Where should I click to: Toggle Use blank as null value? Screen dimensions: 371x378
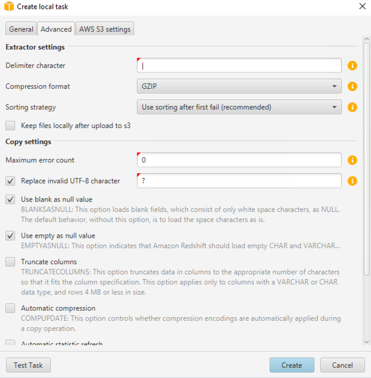pos(11,199)
